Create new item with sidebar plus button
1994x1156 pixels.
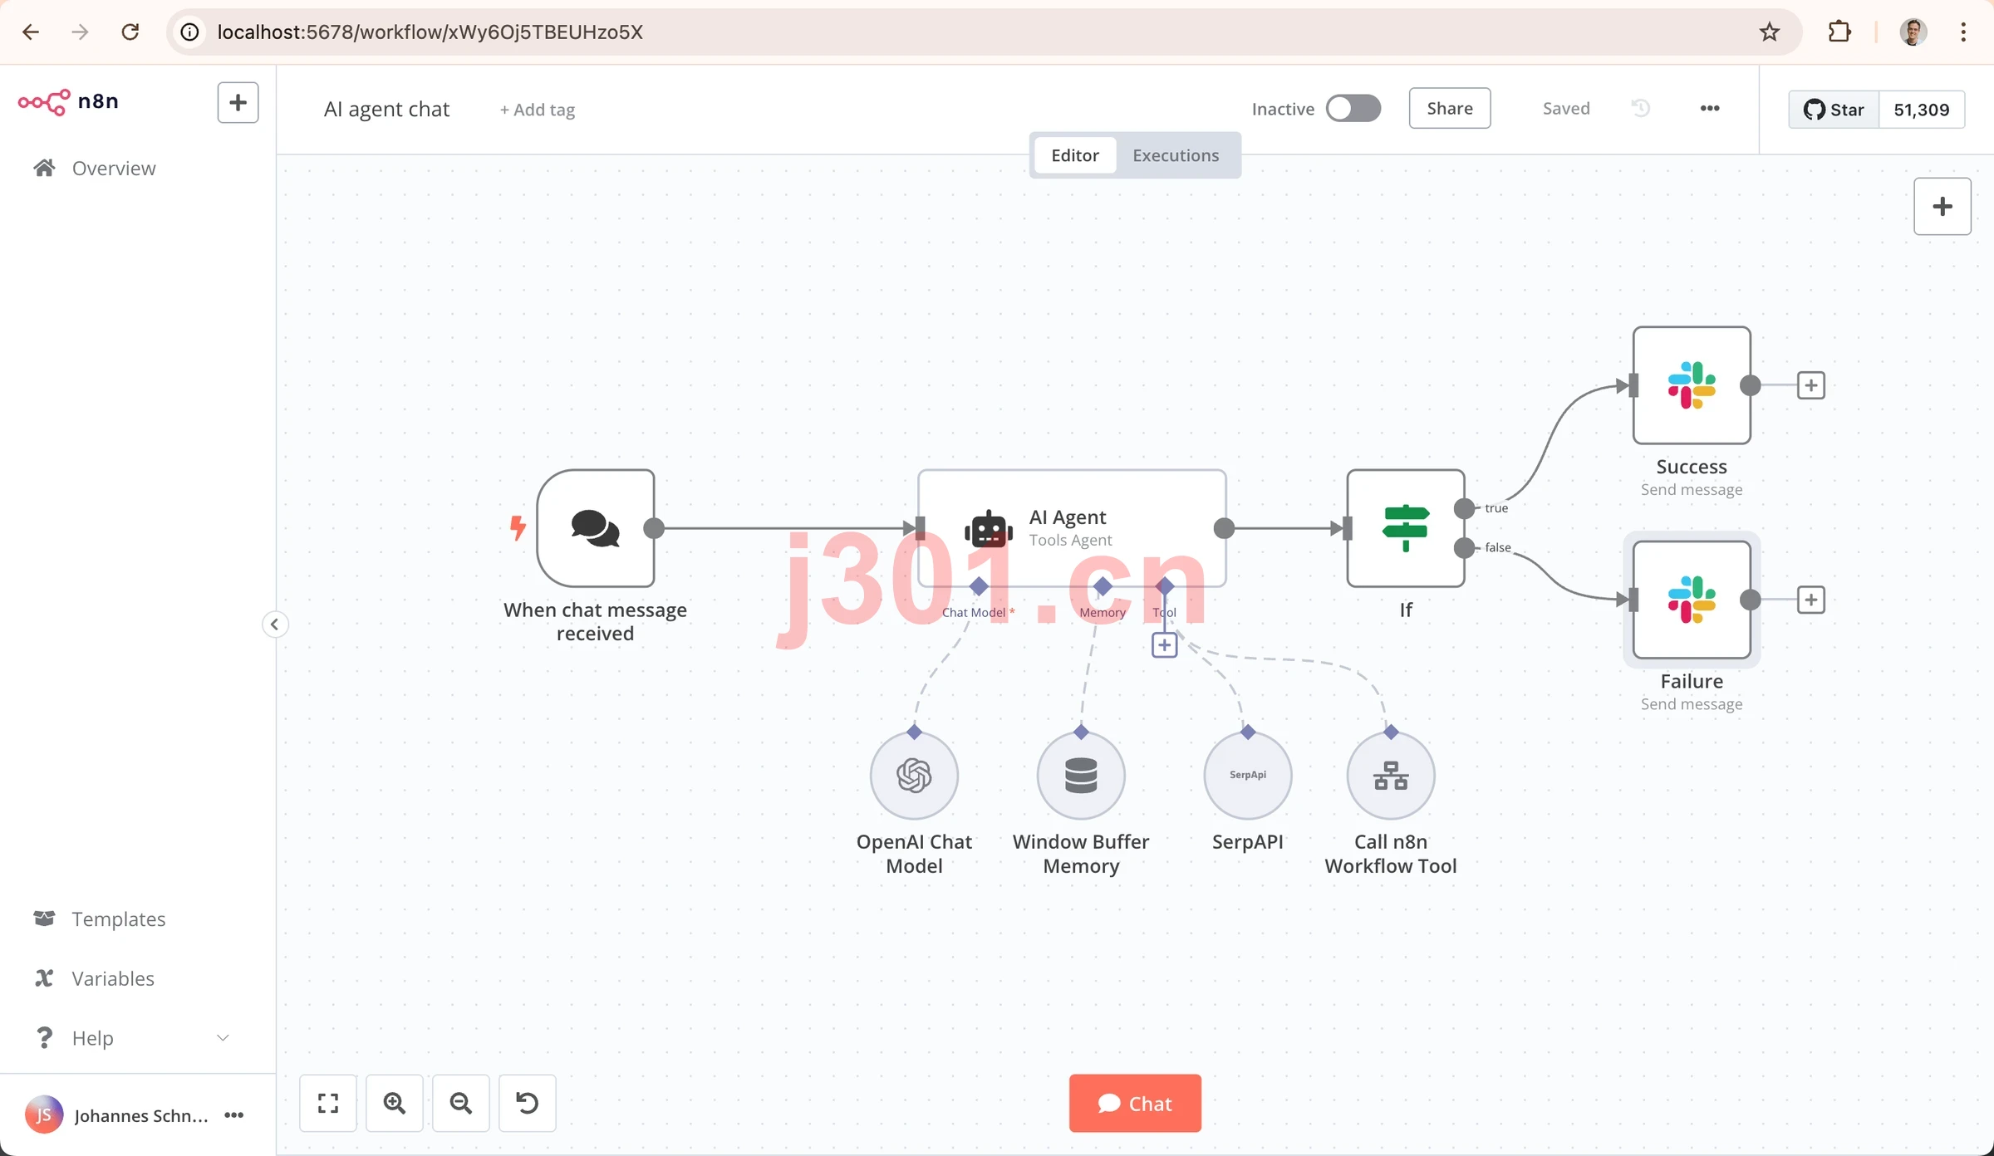click(238, 102)
